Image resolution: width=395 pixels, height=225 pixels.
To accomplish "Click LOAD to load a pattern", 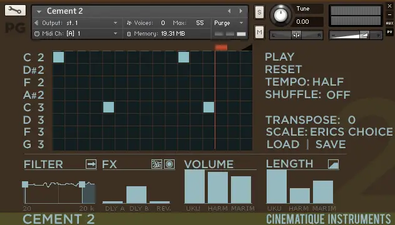I will (x=283, y=144).
